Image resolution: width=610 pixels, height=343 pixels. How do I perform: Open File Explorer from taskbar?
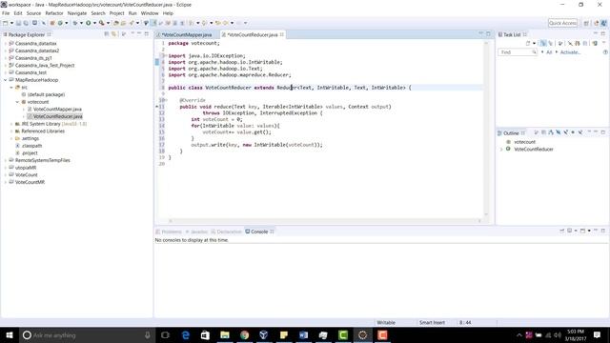pyautogui.click(x=225, y=334)
